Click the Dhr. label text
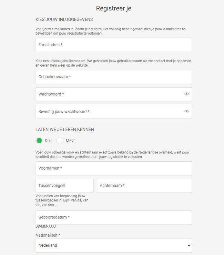 [48, 141]
